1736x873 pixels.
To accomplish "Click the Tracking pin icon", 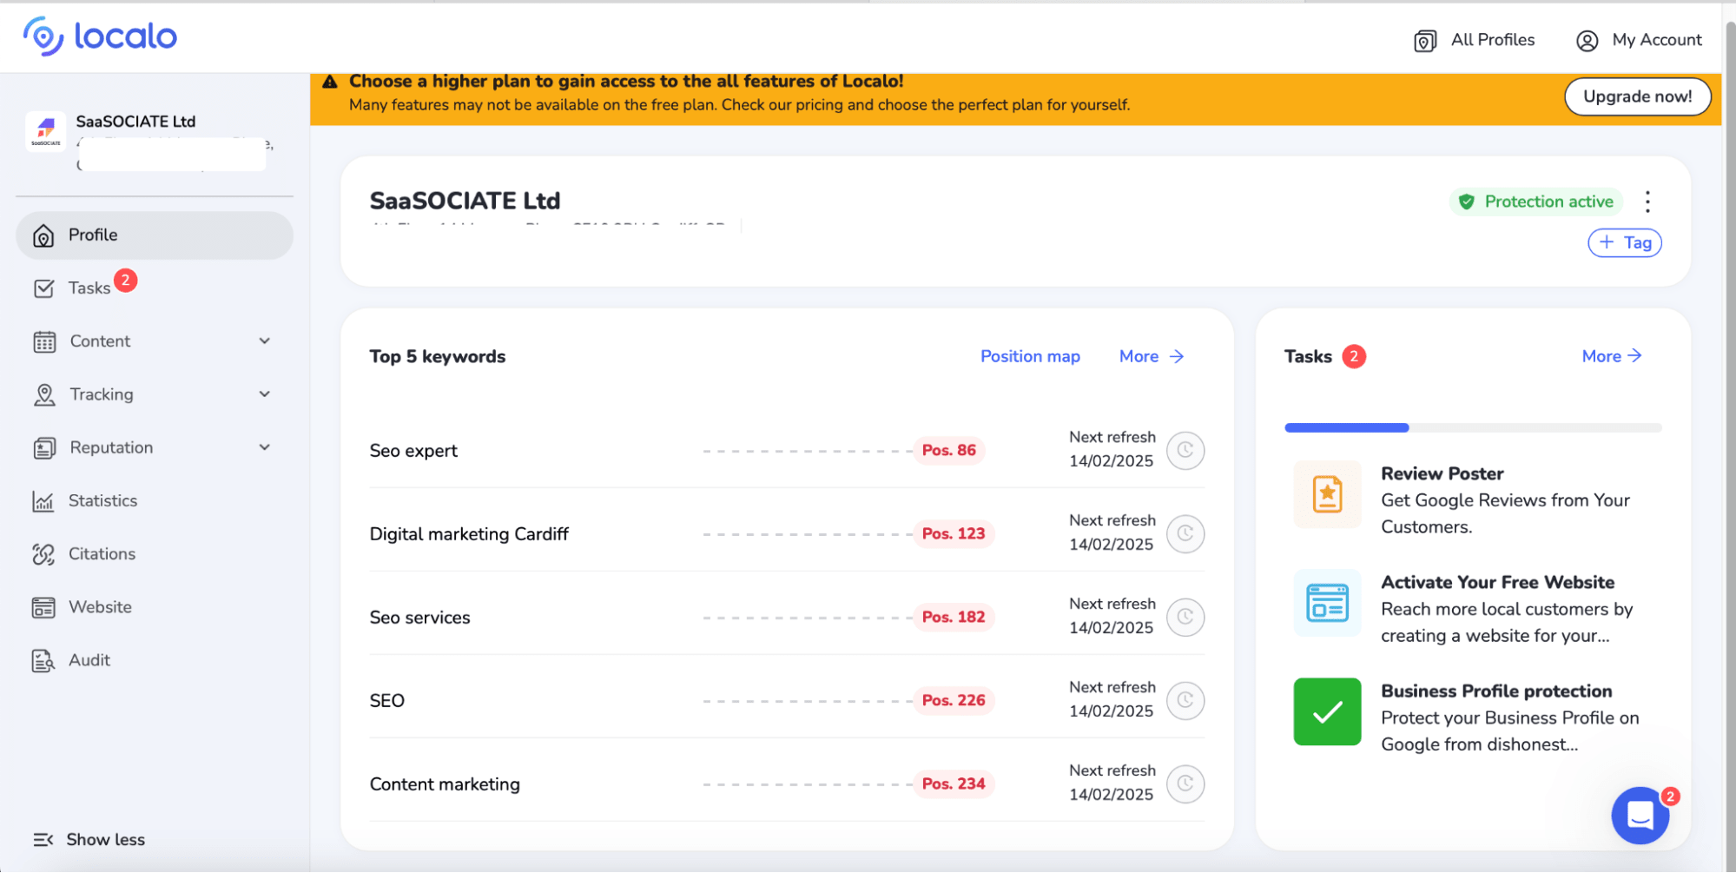I will [x=44, y=395].
